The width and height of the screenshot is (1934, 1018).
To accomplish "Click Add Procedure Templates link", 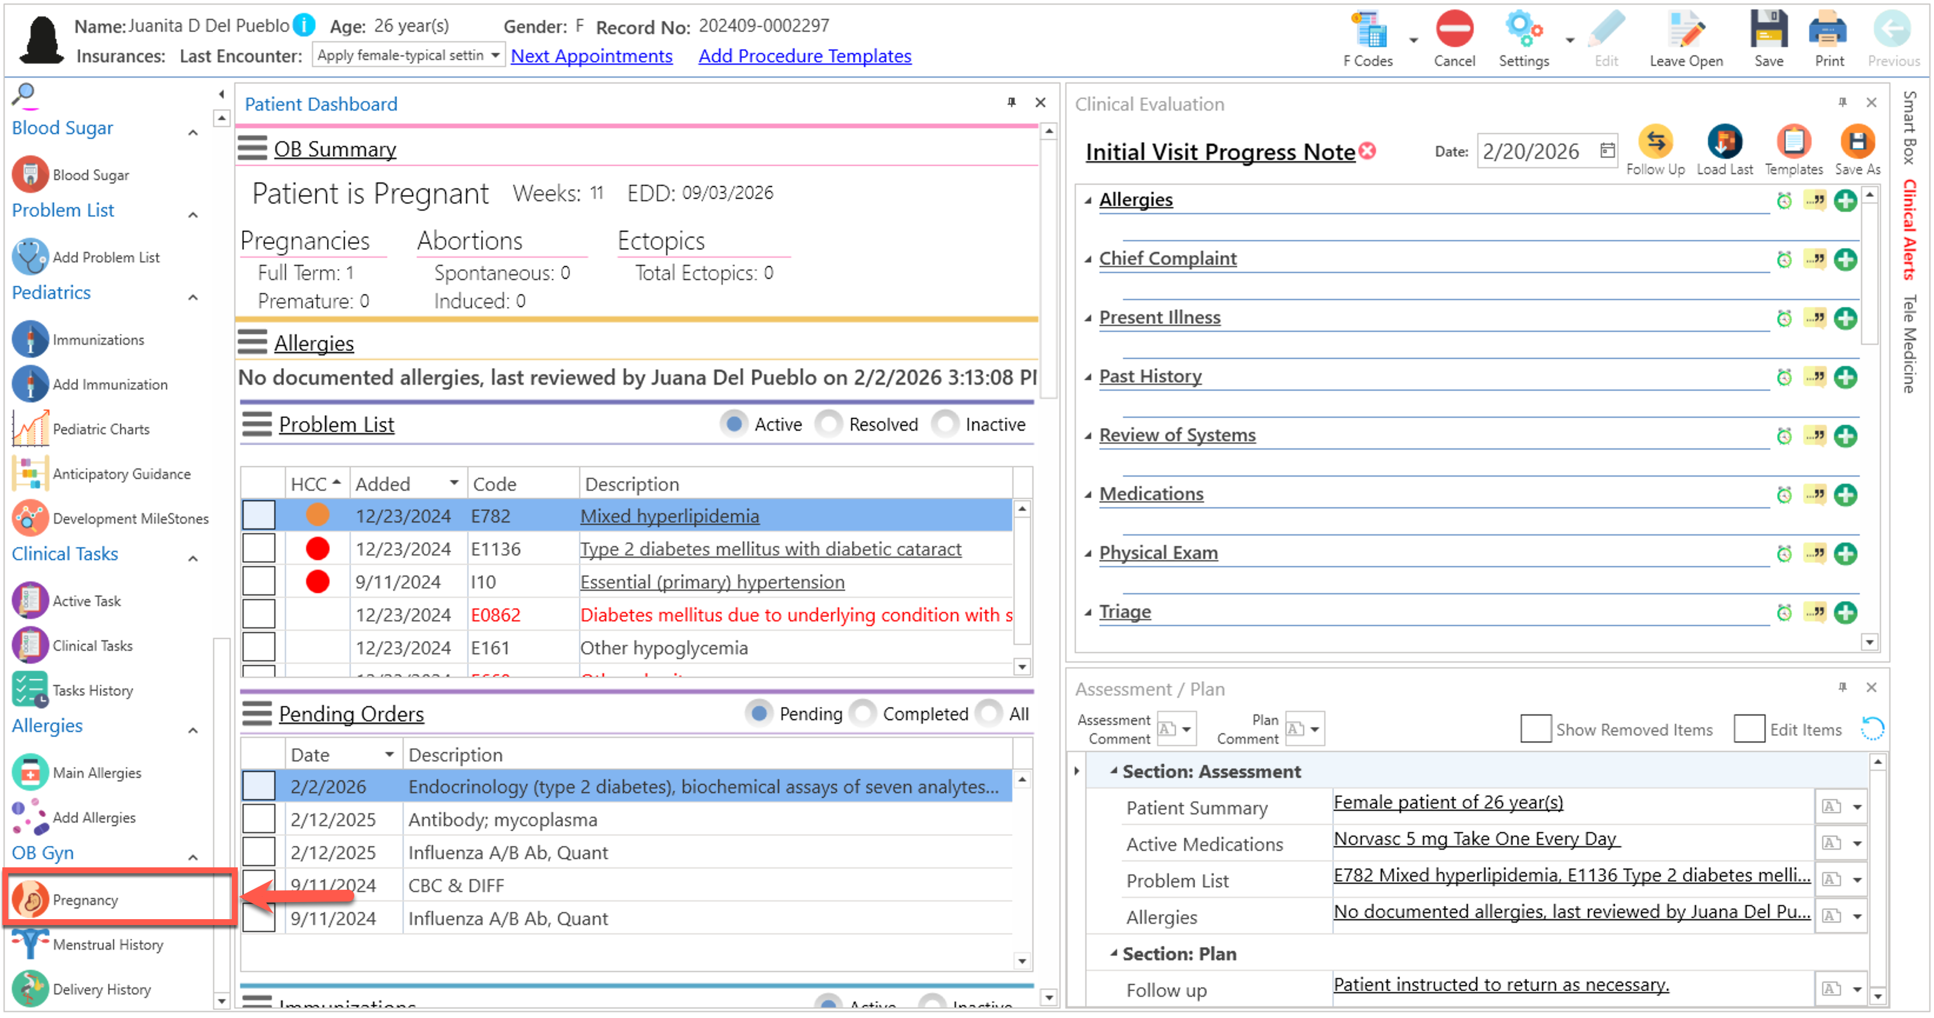I will pyautogui.click(x=804, y=55).
